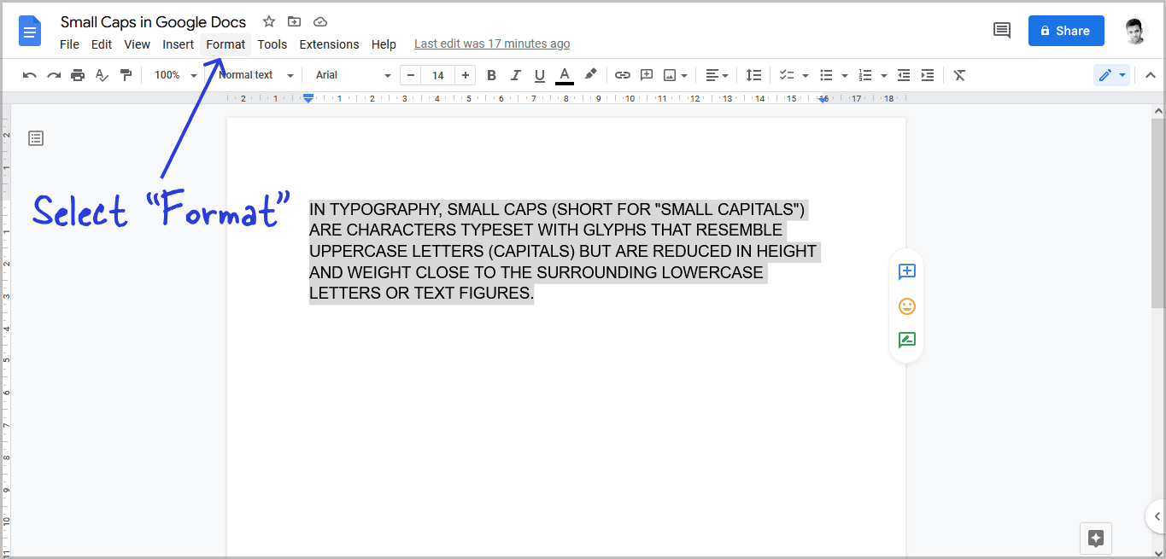The width and height of the screenshot is (1166, 559).
Task: Open the editing mode dropdown
Action: tap(1112, 75)
